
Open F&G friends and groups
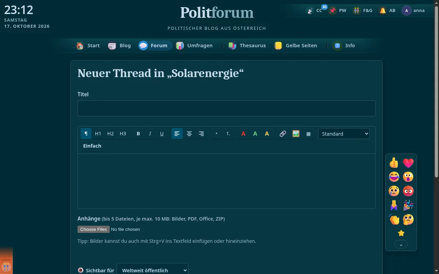point(363,11)
